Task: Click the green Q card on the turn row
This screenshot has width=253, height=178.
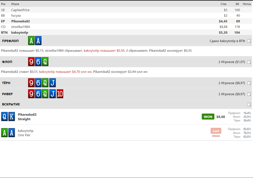Action: [45, 83]
